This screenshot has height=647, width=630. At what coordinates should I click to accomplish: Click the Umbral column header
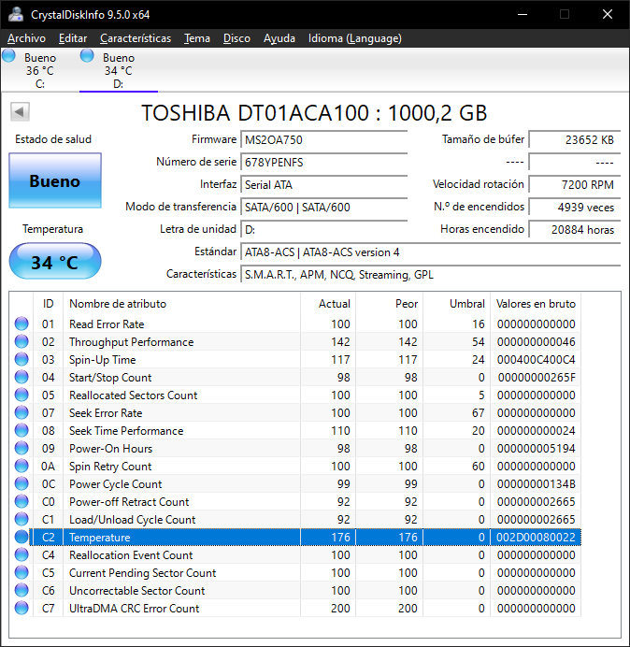[x=457, y=304]
